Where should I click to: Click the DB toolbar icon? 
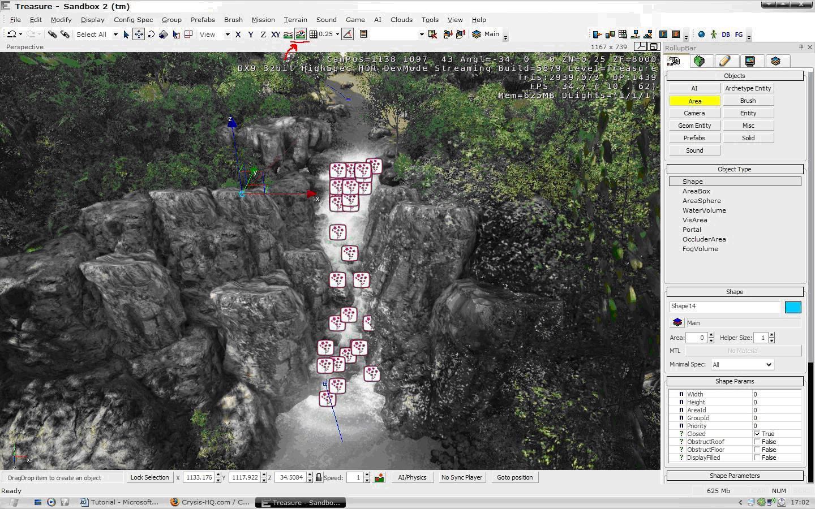[726, 34]
